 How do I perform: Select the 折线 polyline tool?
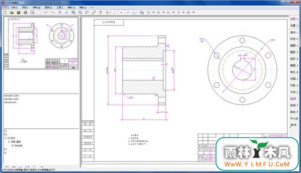[294, 39]
